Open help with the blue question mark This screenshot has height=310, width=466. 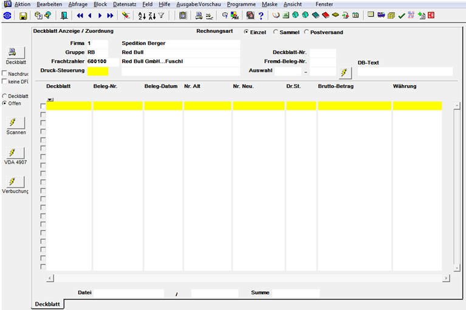point(261,15)
